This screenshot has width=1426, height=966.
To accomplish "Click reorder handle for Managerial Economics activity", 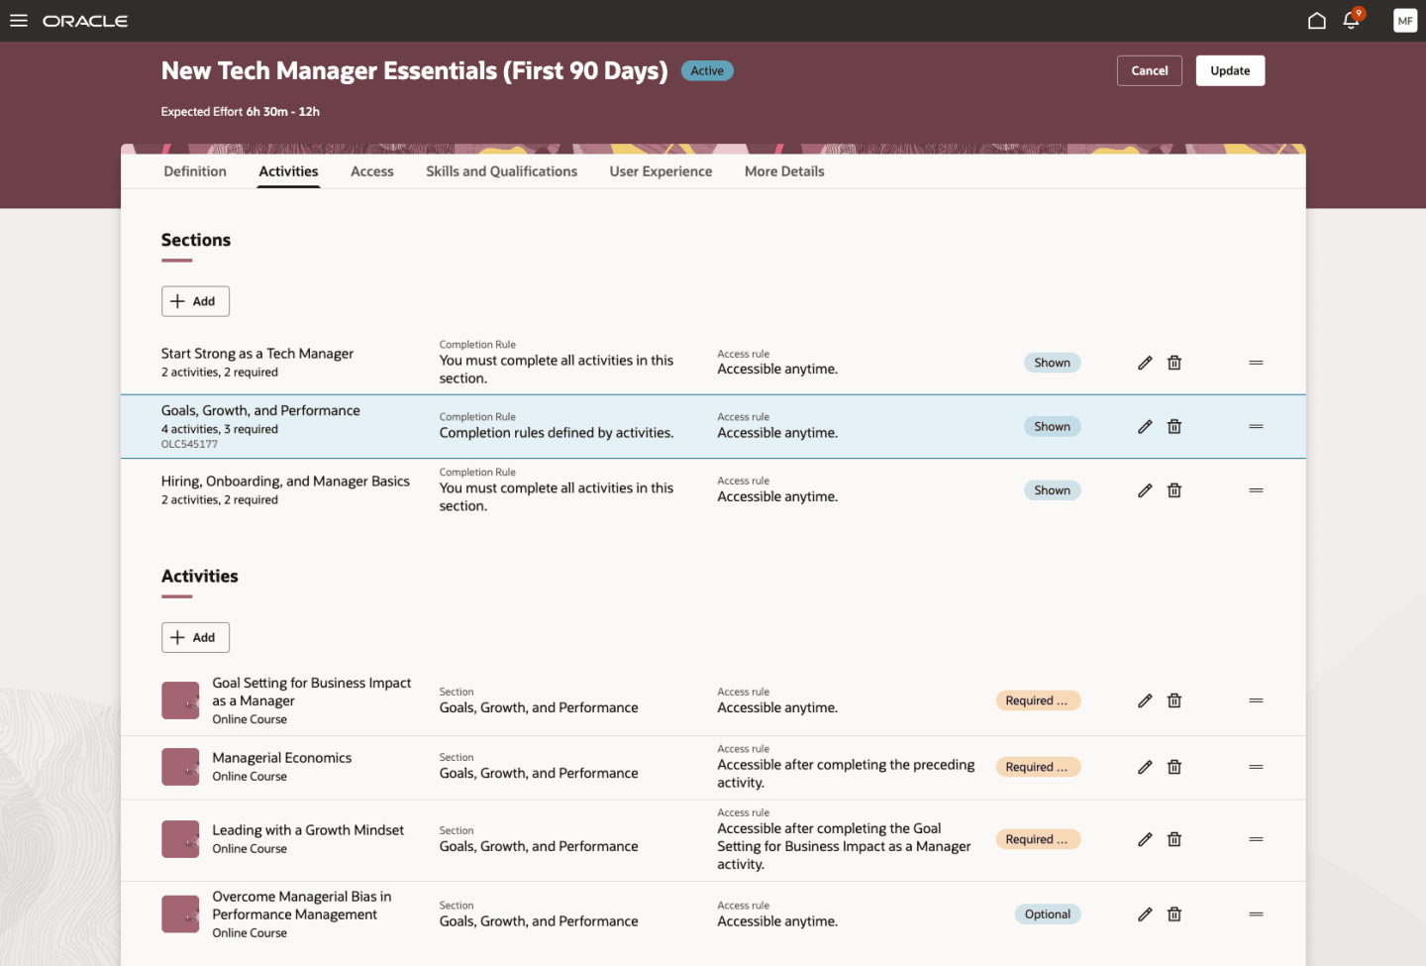I will coord(1256,767).
